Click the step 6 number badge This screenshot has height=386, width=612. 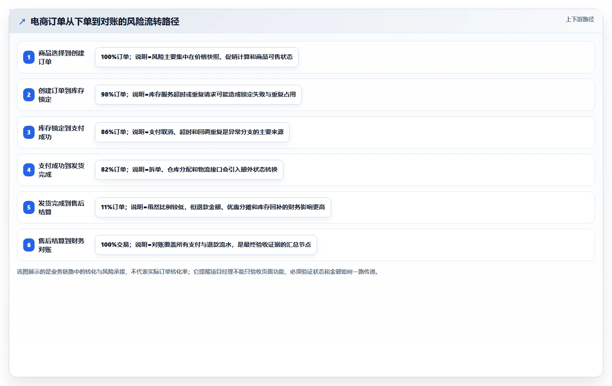pyautogui.click(x=29, y=245)
